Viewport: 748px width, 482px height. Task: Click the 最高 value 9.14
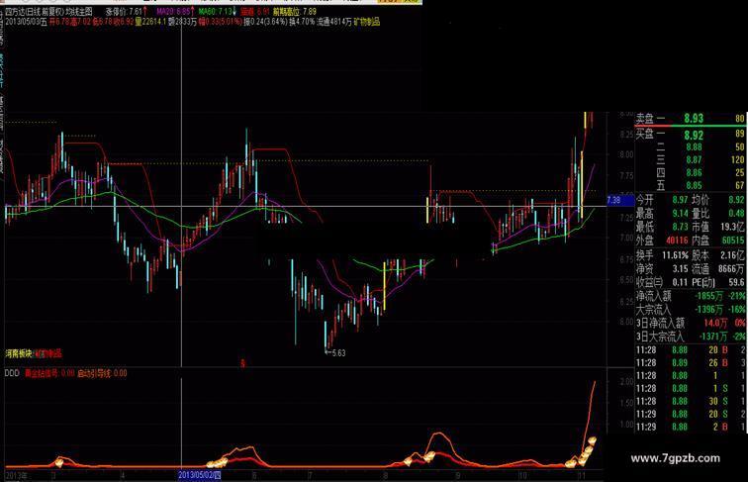pyautogui.click(x=680, y=214)
